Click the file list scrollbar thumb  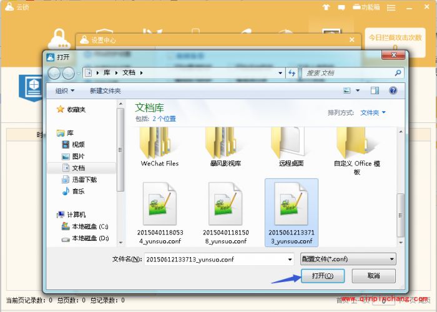[401, 215]
